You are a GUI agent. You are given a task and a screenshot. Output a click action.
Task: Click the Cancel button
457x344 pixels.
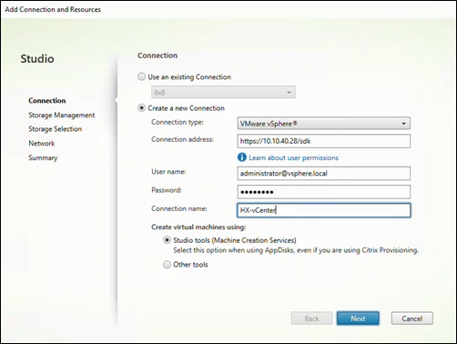click(412, 319)
